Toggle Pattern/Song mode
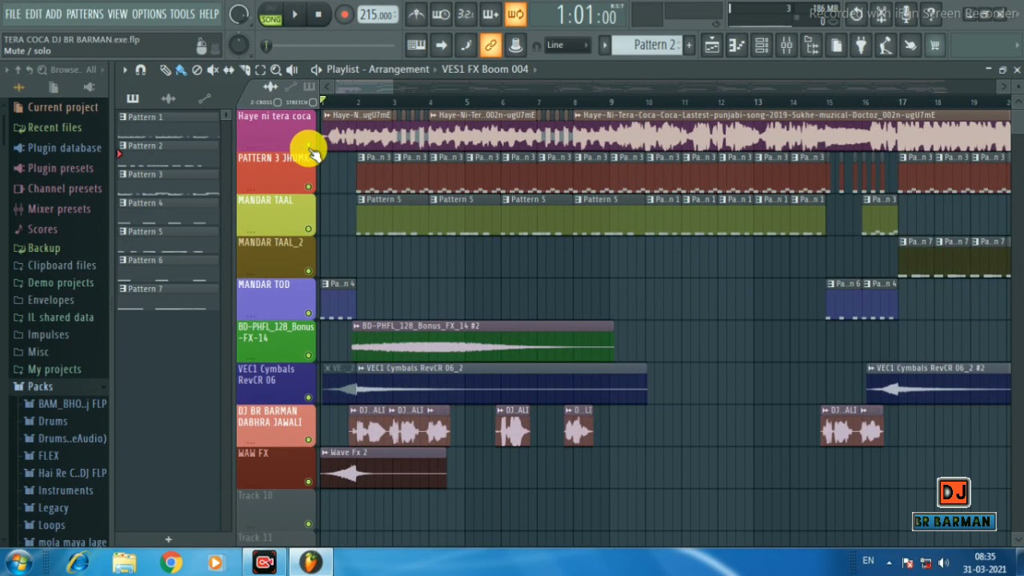Viewport: 1024px width, 576px height. tap(270, 14)
